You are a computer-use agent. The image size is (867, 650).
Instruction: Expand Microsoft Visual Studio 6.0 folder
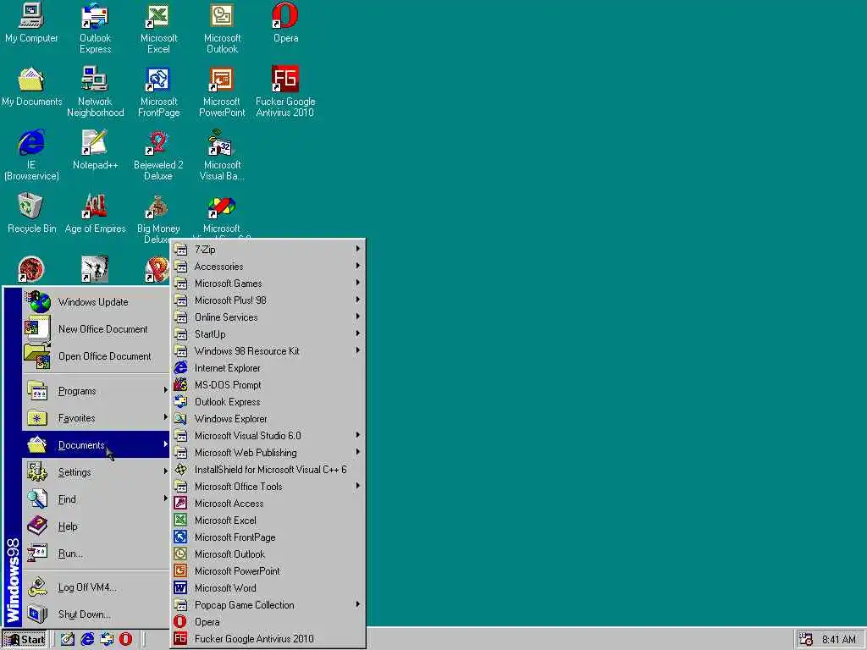point(268,436)
